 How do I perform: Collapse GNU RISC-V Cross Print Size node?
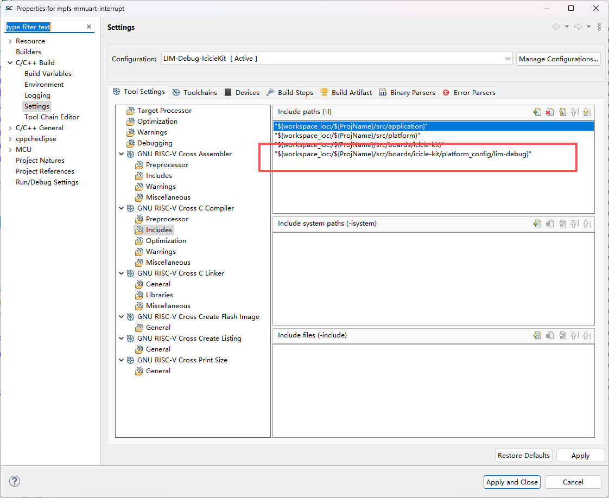pyautogui.click(x=121, y=361)
